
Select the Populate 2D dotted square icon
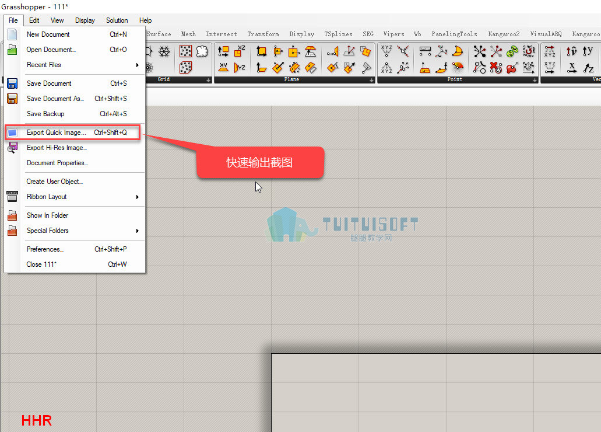coord(185,51)
